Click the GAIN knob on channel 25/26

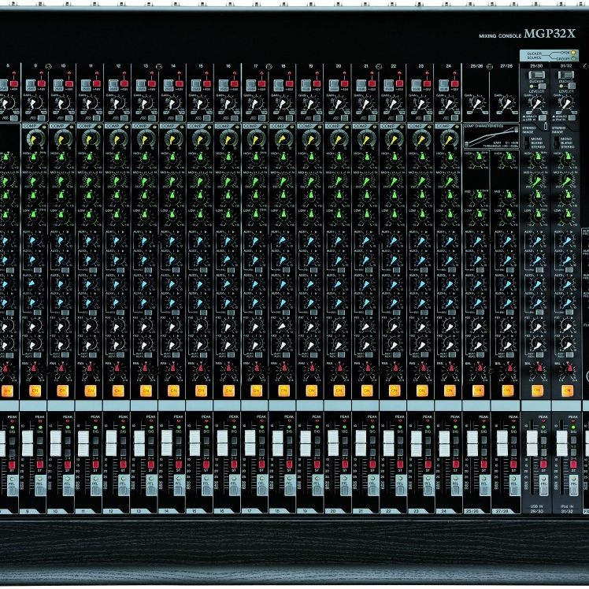tap(476, 103)
